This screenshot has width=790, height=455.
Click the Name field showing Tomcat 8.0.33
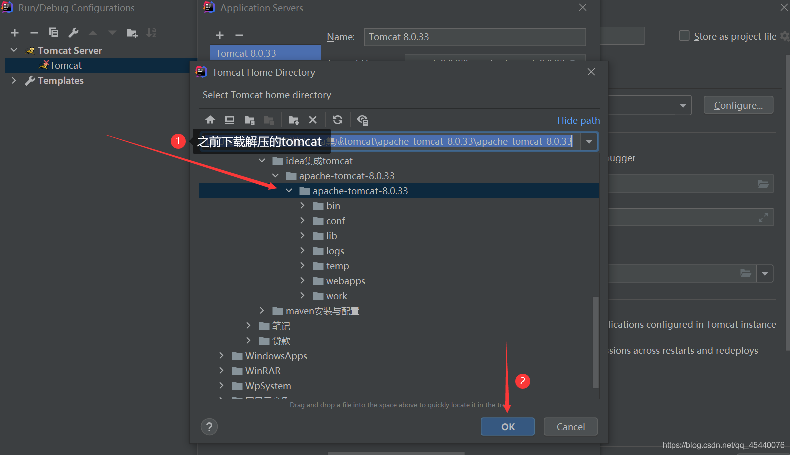475,37
